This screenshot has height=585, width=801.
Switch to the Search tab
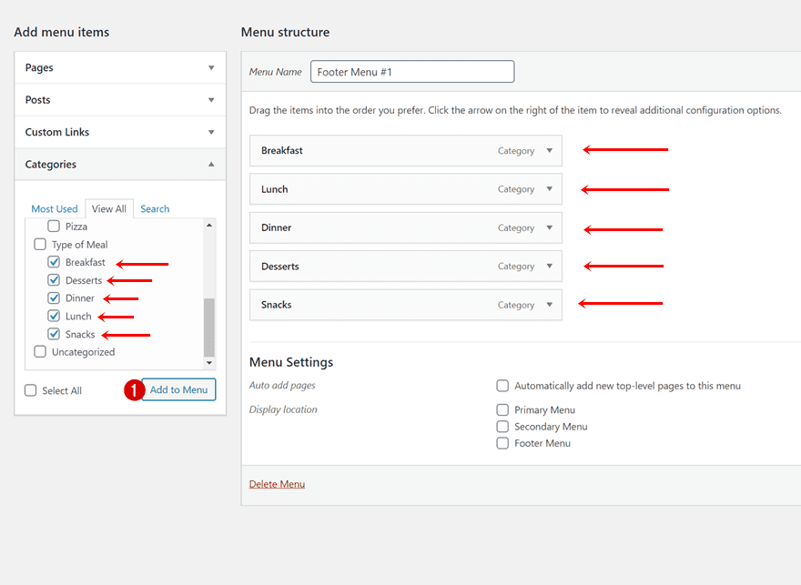click(155, 208)
